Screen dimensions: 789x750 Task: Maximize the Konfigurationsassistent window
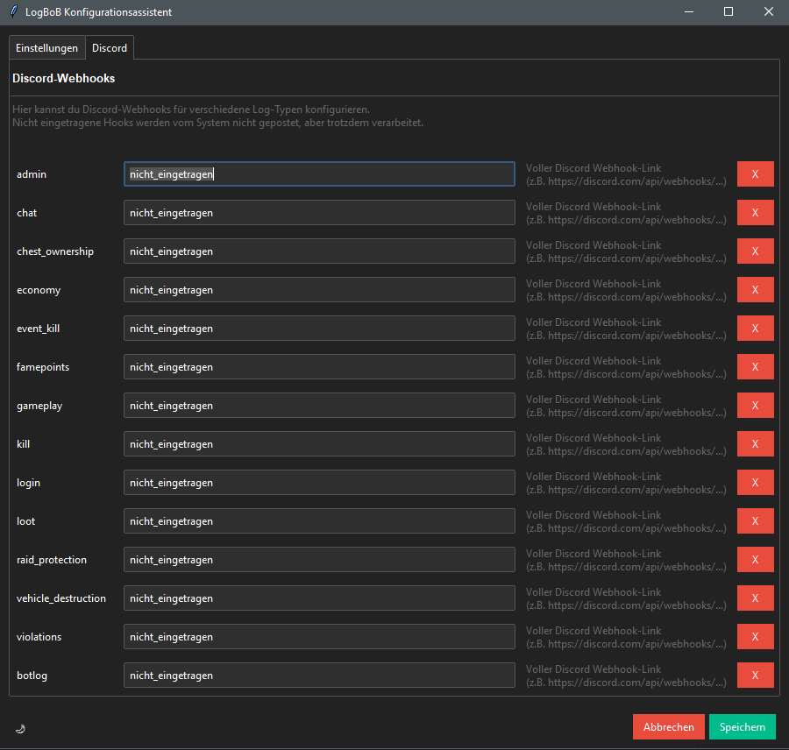tap(729, 11)
